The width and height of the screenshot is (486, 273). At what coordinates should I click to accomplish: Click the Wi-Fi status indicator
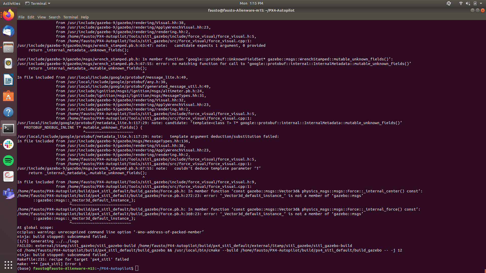(461, 3)
